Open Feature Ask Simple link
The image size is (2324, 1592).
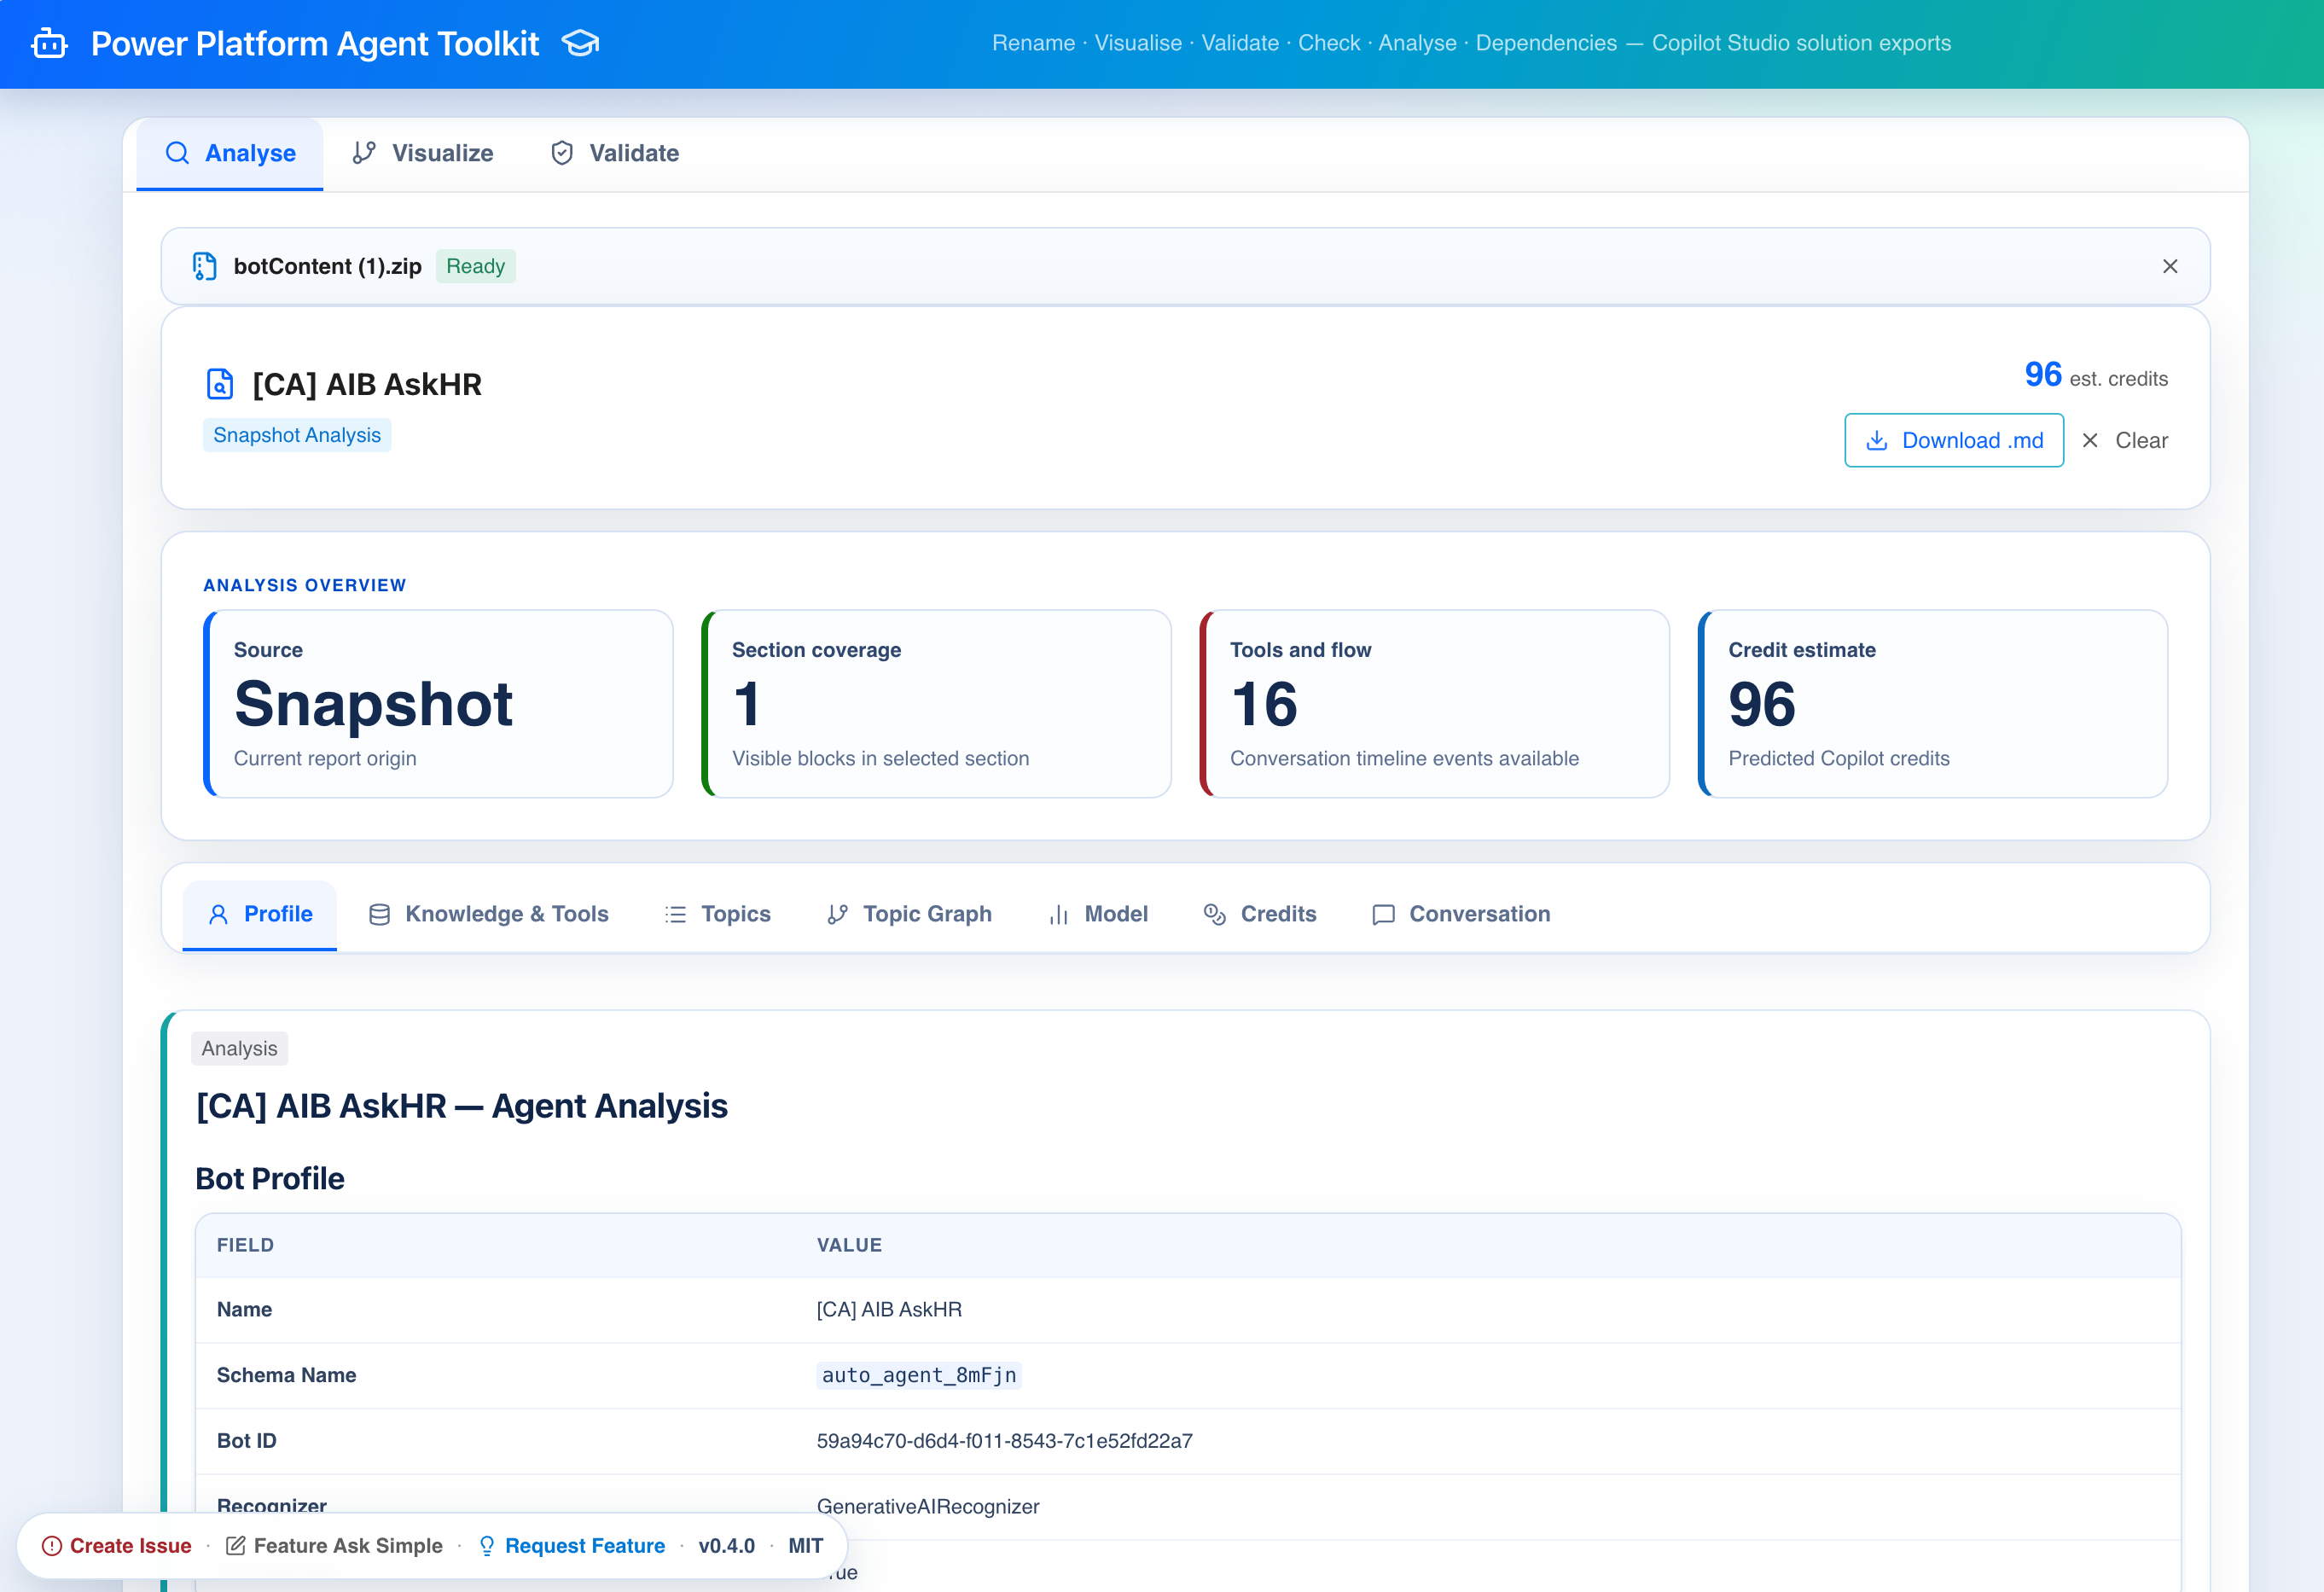pyautogui.click(x=334, y=1545)
